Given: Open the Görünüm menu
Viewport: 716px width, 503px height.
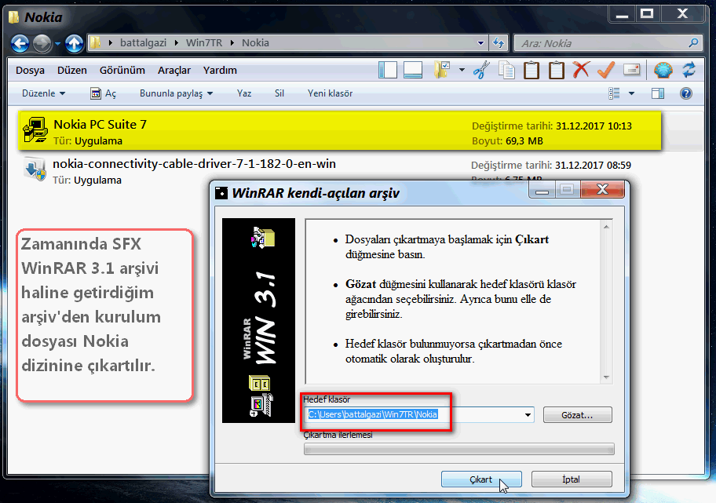Looking at the screenshot, I should (x=122, y=71).
